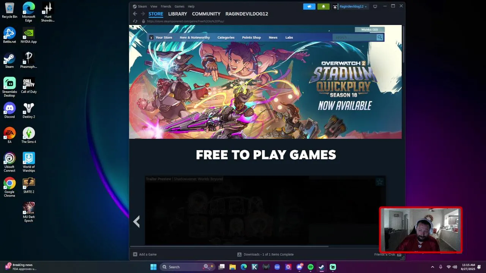Open Steam notifications bell
486x273 pixels.
point(323,6)
